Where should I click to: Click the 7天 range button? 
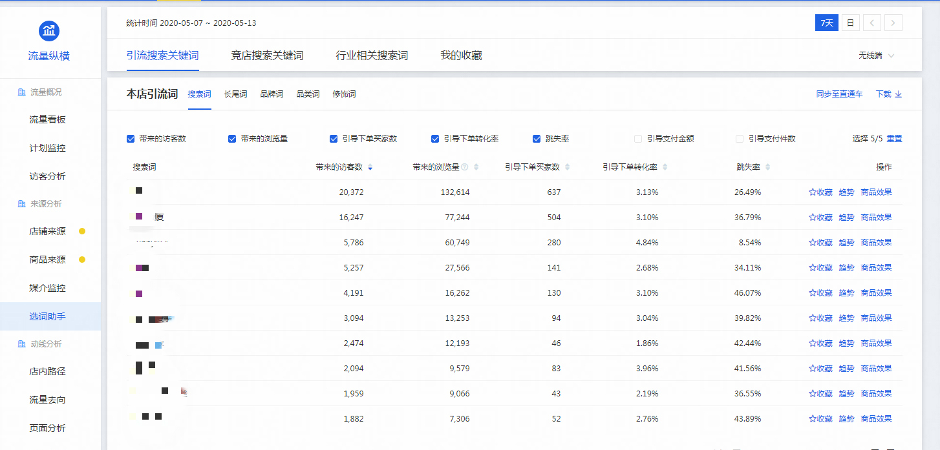[827, 23]
